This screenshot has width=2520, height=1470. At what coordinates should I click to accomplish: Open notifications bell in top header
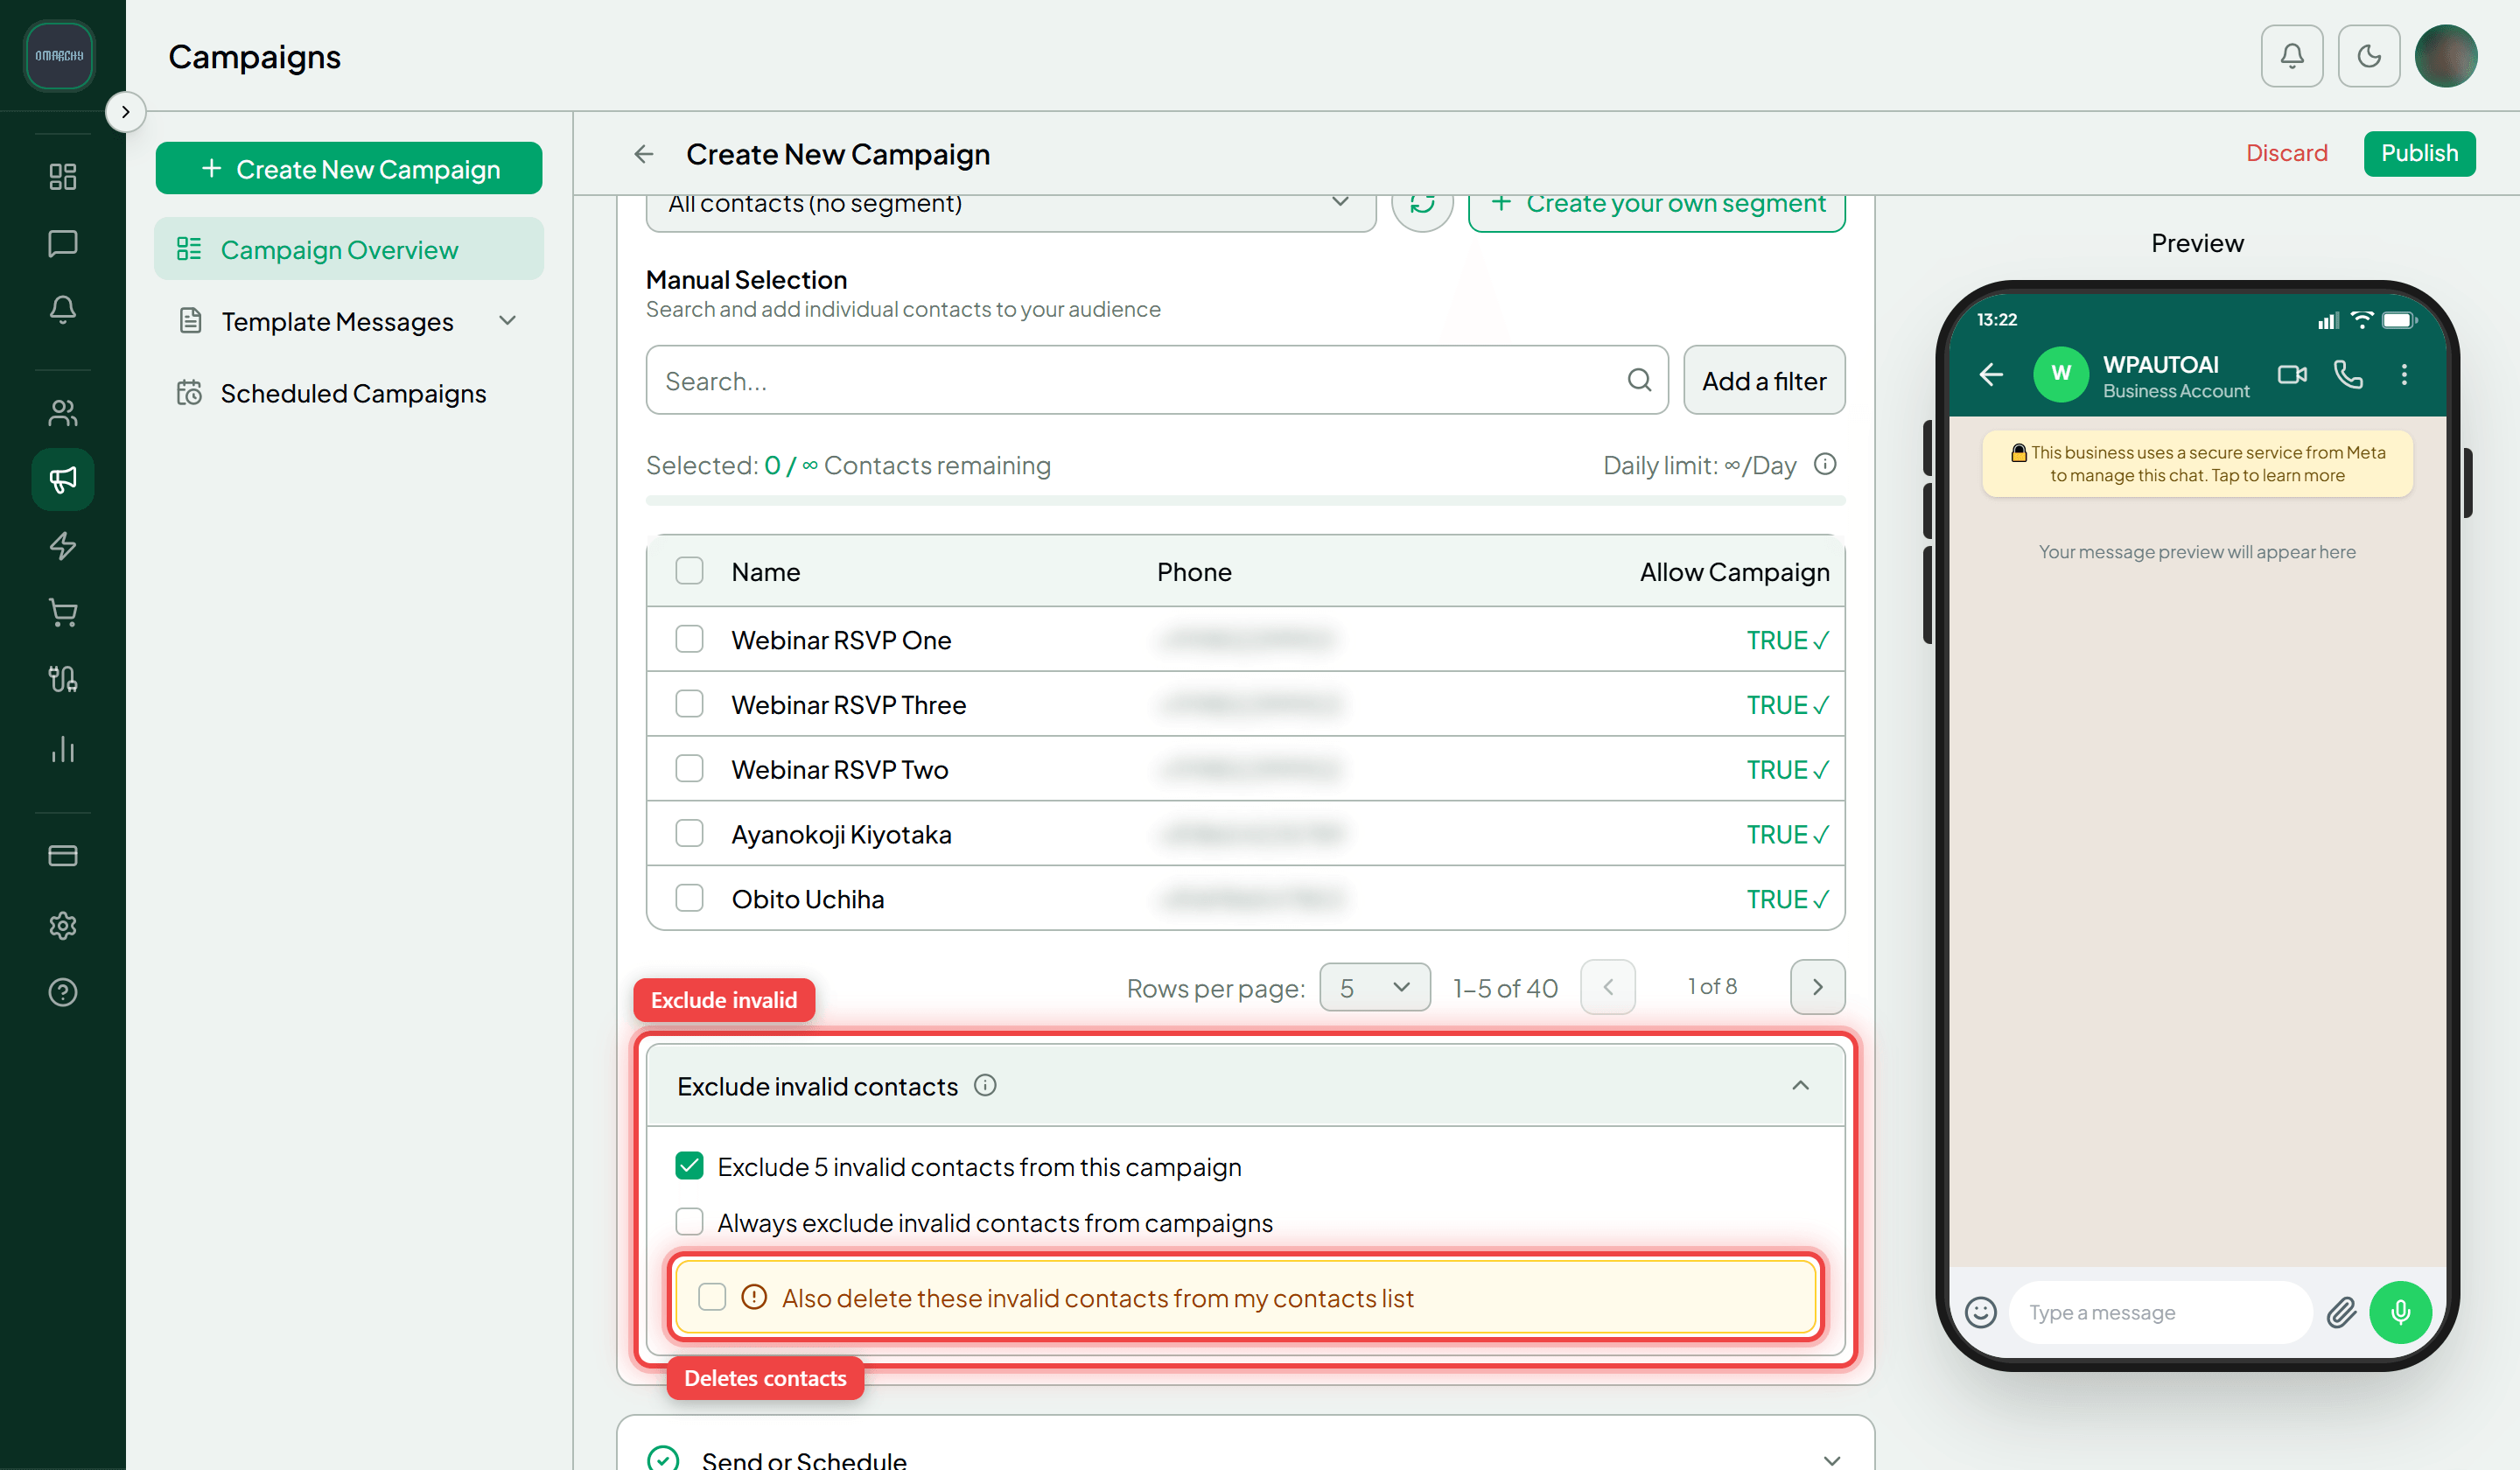point(2291,56)
